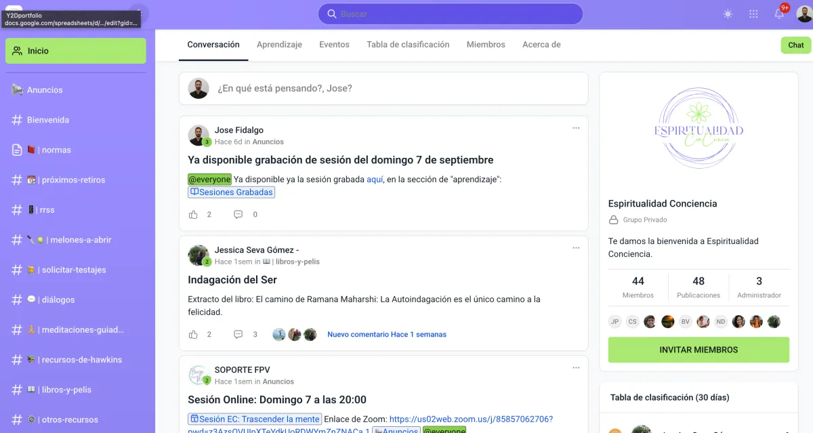Click the @everyone mention in Jose's post

(210, 180)
